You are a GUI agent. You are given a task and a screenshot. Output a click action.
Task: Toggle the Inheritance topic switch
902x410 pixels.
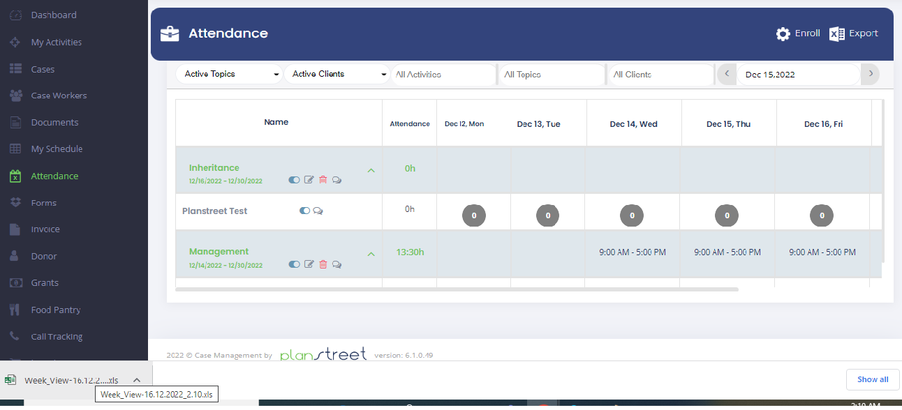pyautogui.click(x=294, y=180)
